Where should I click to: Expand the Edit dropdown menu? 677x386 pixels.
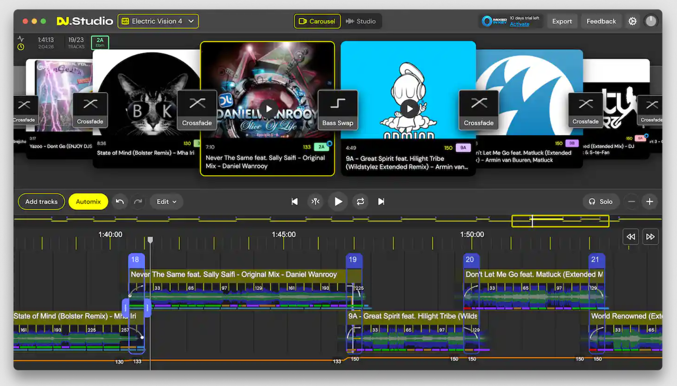coord(166,202)
